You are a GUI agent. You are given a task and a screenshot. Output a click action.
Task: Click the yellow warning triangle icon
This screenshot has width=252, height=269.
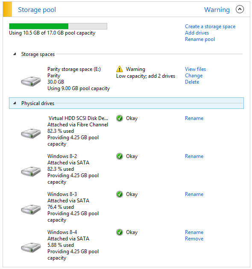[120, 69]
